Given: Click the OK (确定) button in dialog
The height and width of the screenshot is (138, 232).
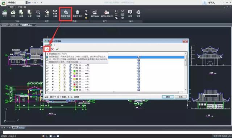Looking at the screenshot, I should point(168,97).
